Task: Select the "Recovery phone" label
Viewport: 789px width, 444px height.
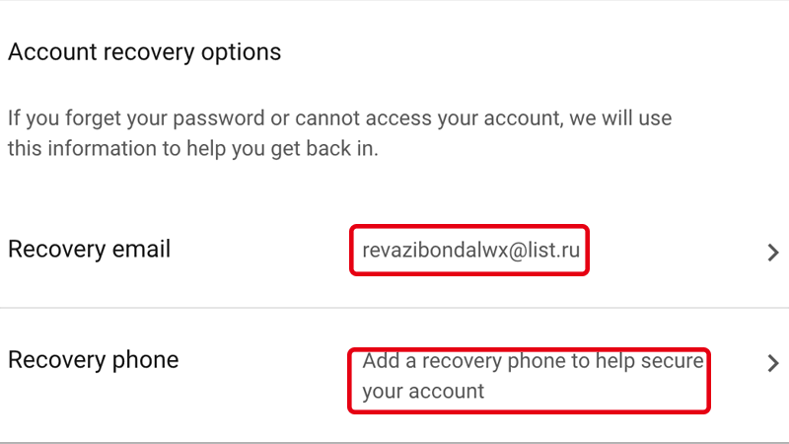Action: point(93,360)
